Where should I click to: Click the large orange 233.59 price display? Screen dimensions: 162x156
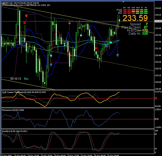pos(135,18)
